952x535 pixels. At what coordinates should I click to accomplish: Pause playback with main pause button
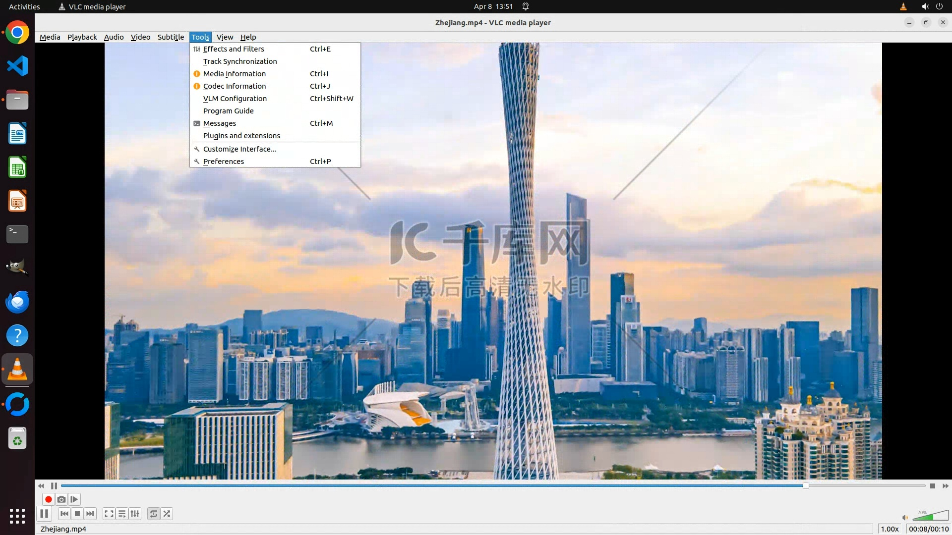[44, 514]
